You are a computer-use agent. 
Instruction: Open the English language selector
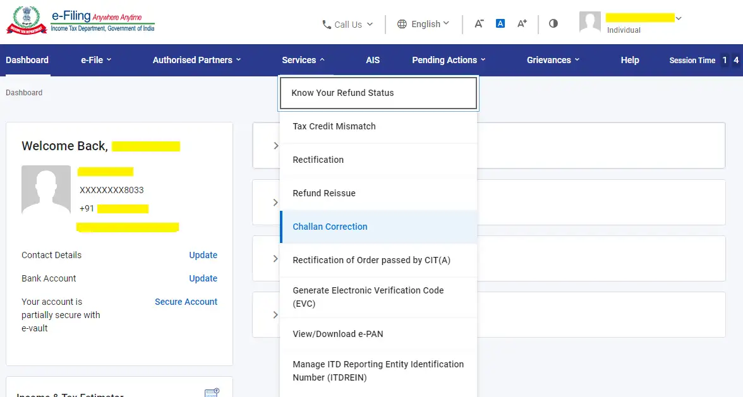tap(423, 24)
